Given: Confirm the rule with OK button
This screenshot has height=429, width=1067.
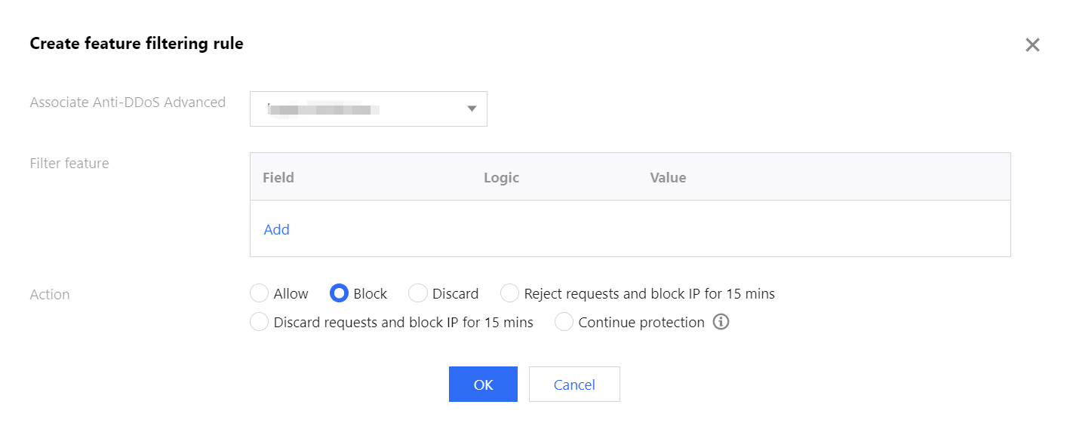Looking at the screenshot, I should (483, 385).
